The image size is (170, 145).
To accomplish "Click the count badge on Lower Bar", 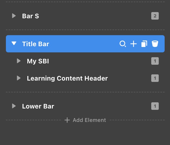I will [155, 106].
